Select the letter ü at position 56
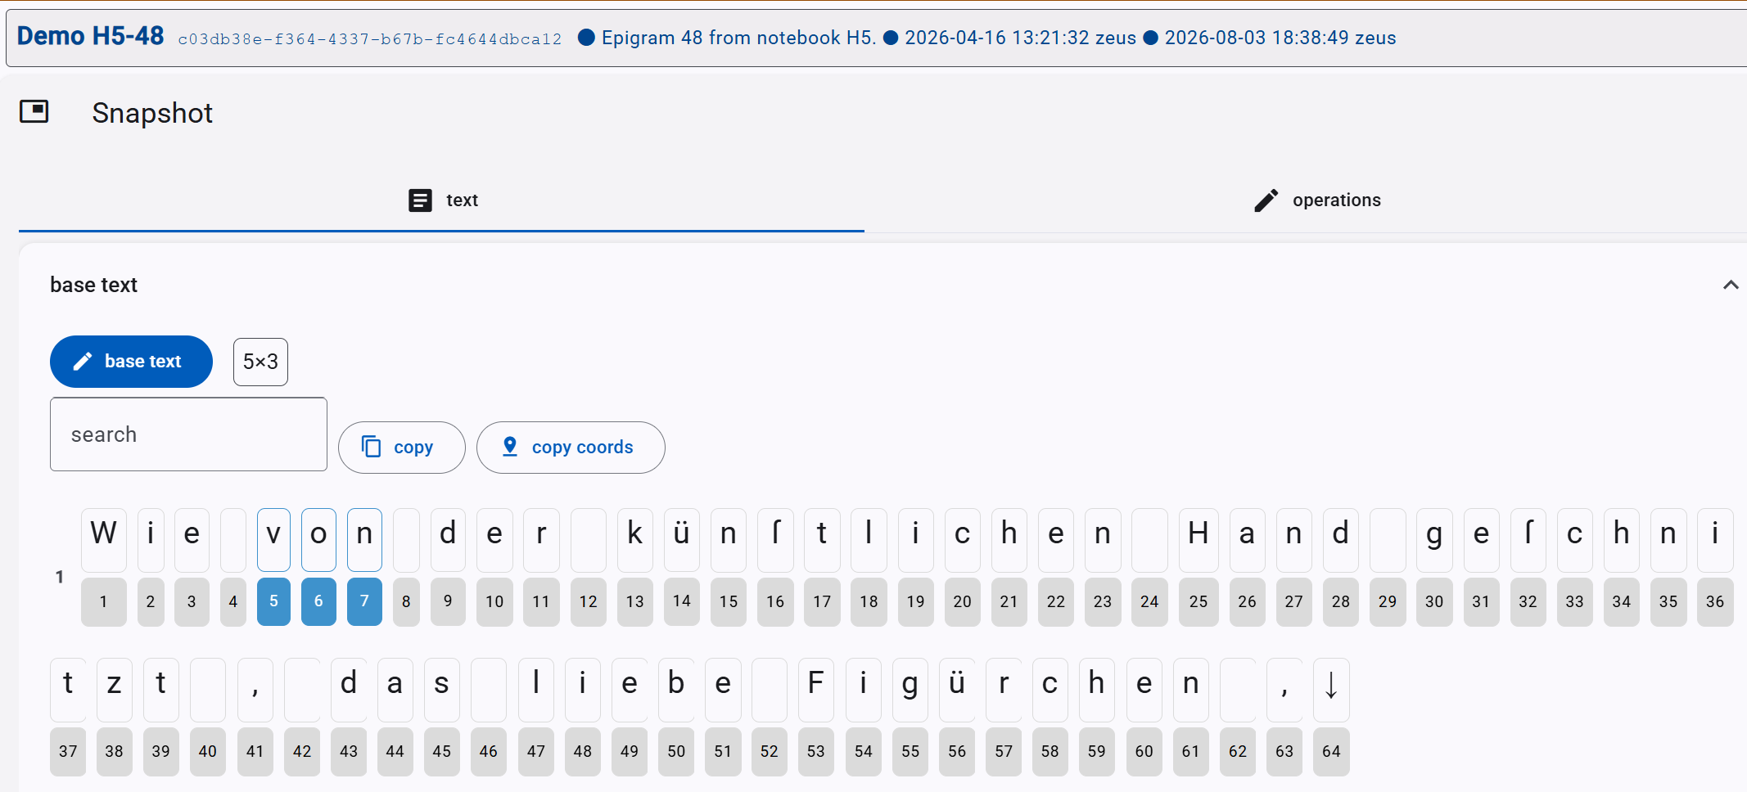1747x792 pixels. click(x=957, y=690)
